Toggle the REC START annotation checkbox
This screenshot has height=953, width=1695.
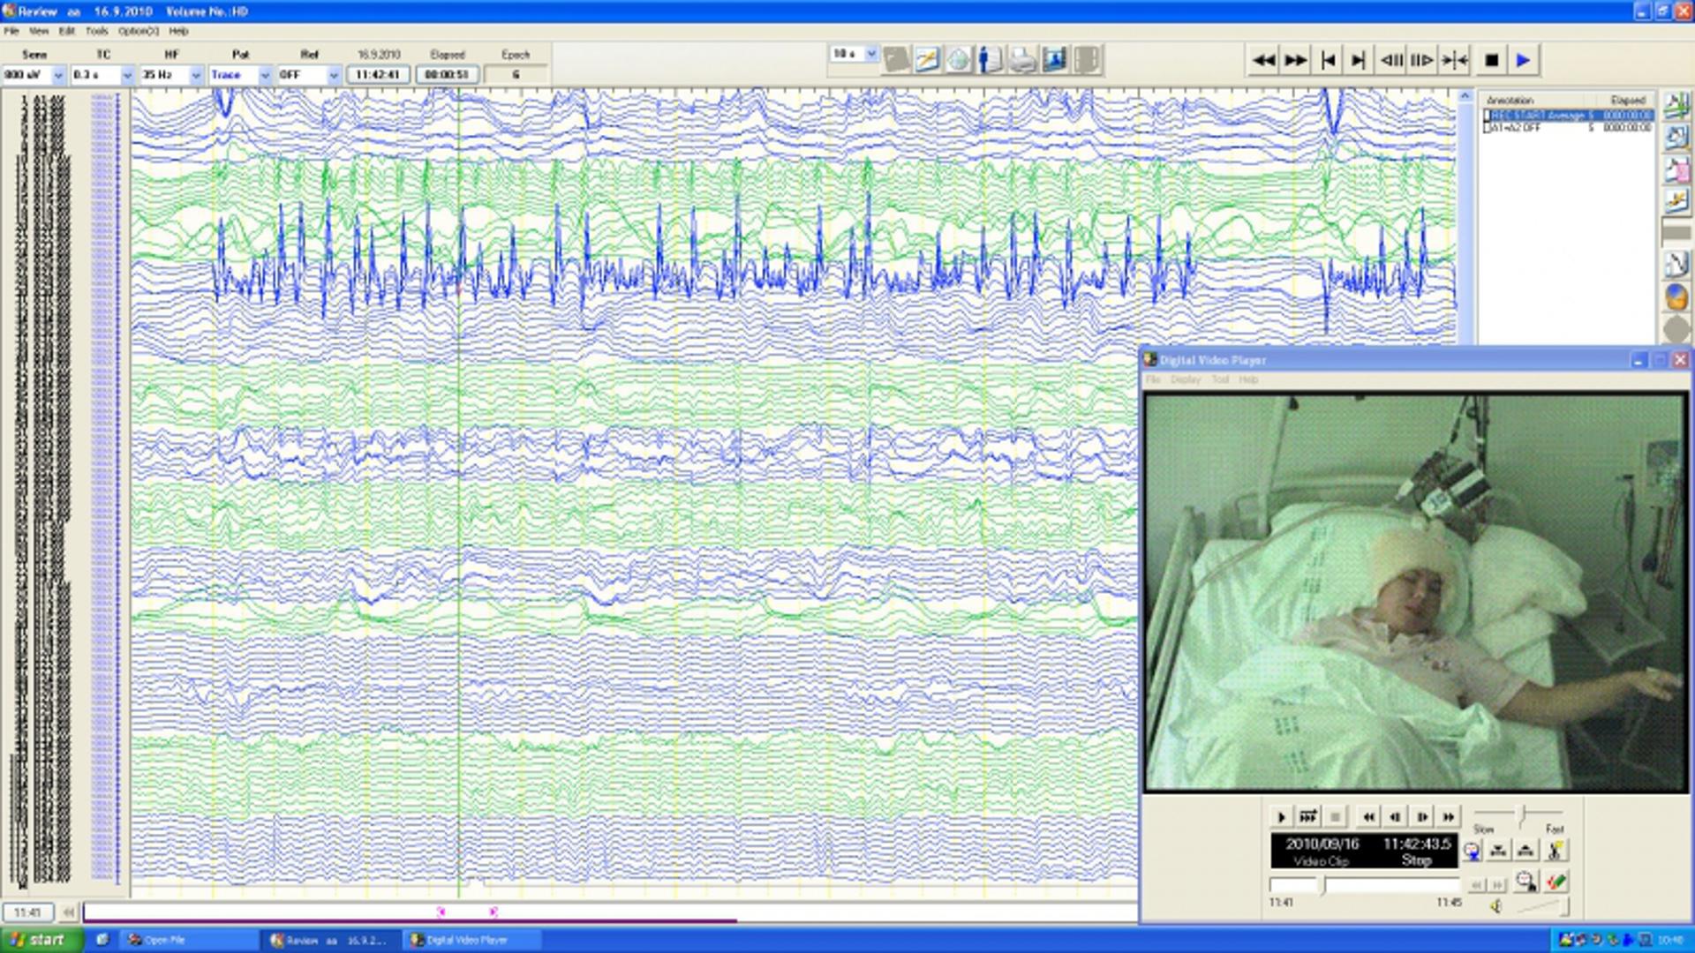click(1488, 116)
